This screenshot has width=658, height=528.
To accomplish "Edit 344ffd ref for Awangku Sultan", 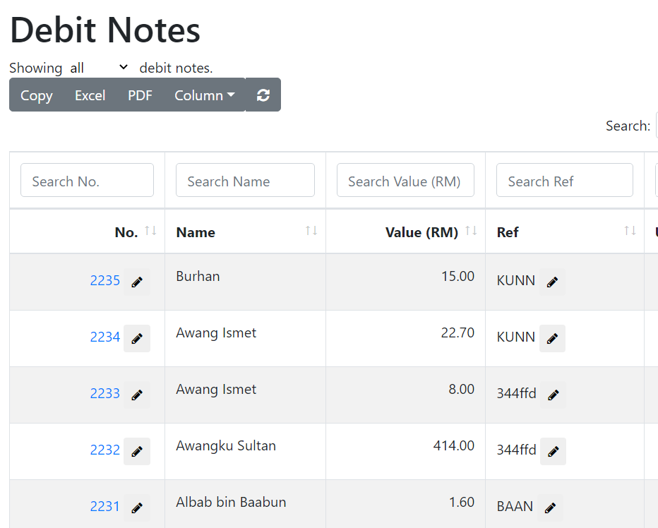I will click(553, 451).
